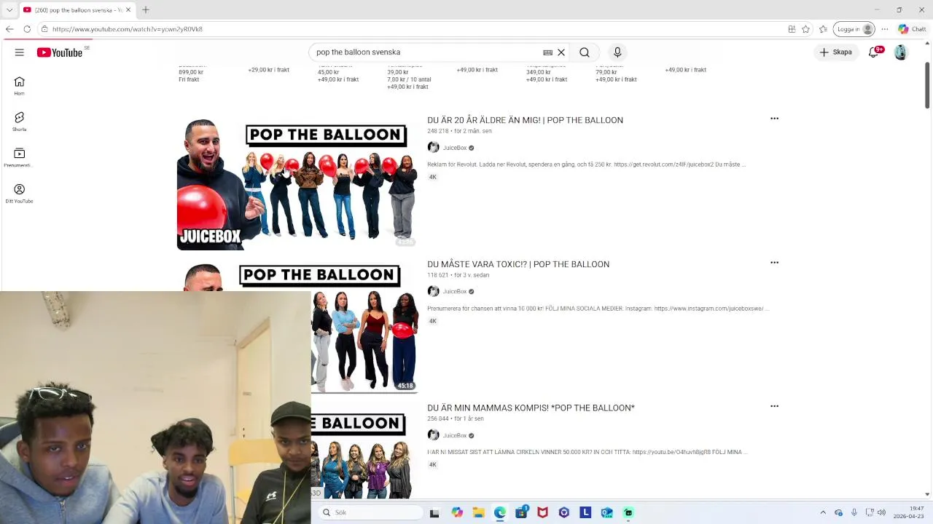Image resolution: width=933 pixels, height=524 pixels.
Task: Click the 256 044 view count text
Action: point(437,419)
